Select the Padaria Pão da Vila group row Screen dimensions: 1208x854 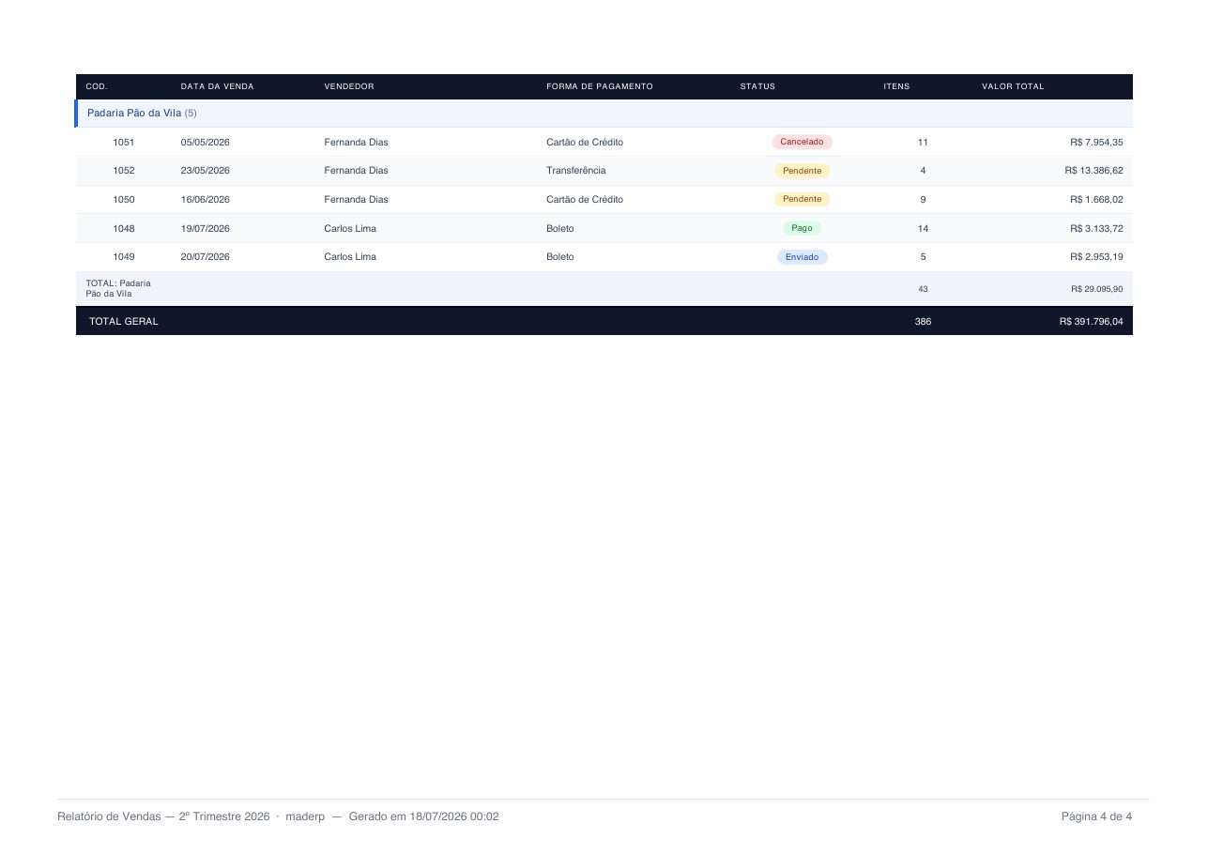coord(604,114)
